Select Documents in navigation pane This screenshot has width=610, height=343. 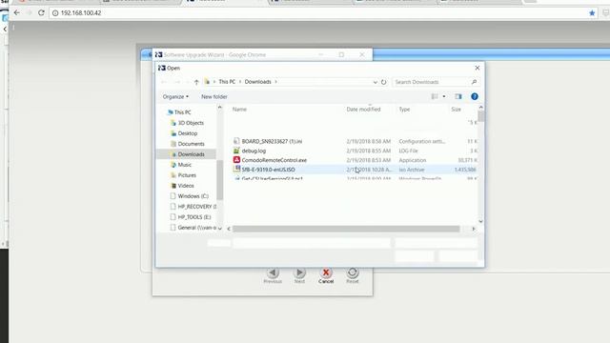(x=191, y=144)
